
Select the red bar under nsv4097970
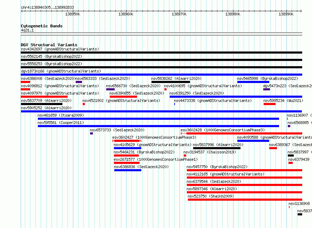point(44,97)
